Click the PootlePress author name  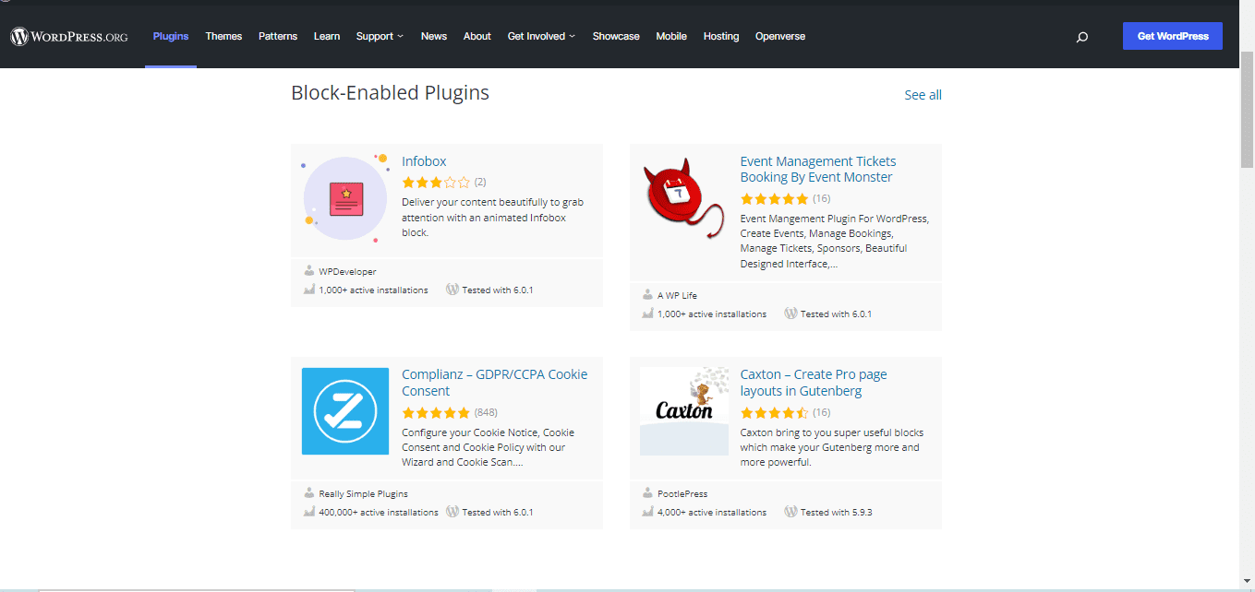pyautogui.click(x=682, y=494)
